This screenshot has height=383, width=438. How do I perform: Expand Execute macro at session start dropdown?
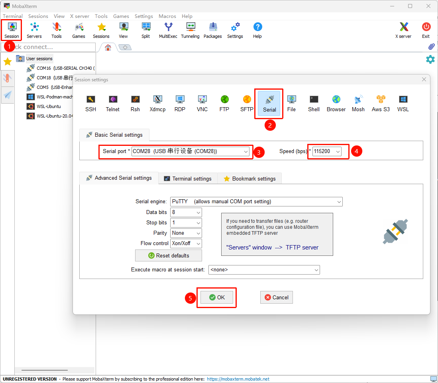(x=316, y=270)
